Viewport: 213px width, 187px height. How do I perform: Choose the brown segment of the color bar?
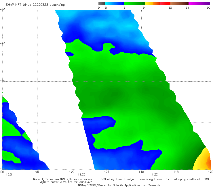[x=179, y=3]
